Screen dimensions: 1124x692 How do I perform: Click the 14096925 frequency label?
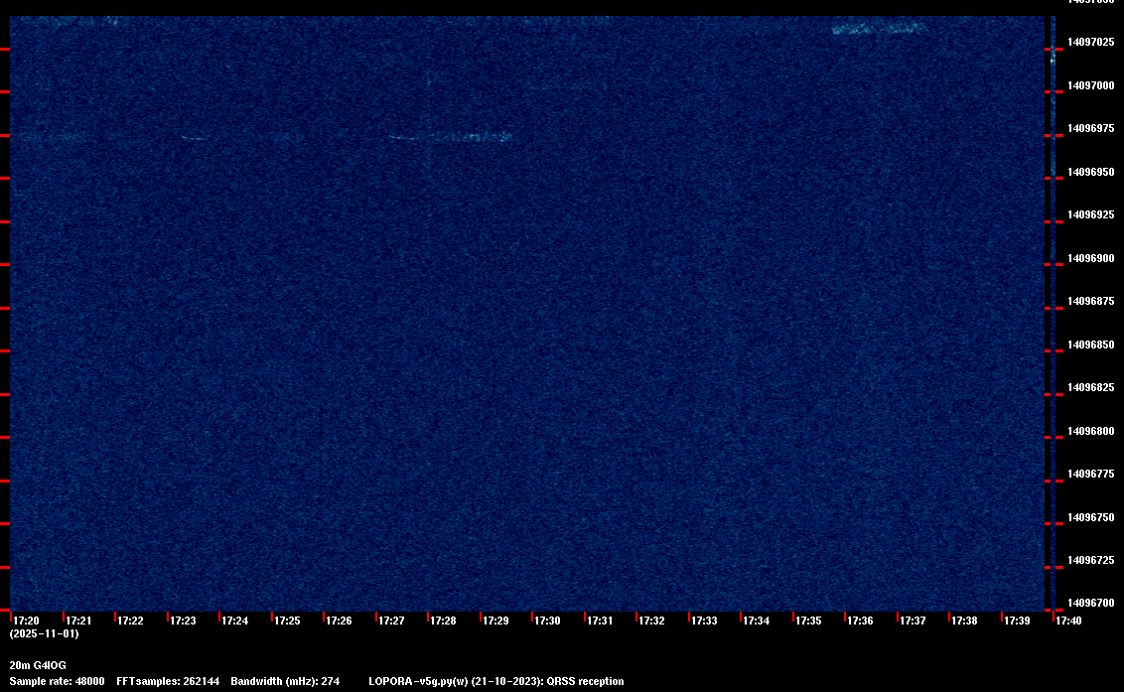(1091, 214)
